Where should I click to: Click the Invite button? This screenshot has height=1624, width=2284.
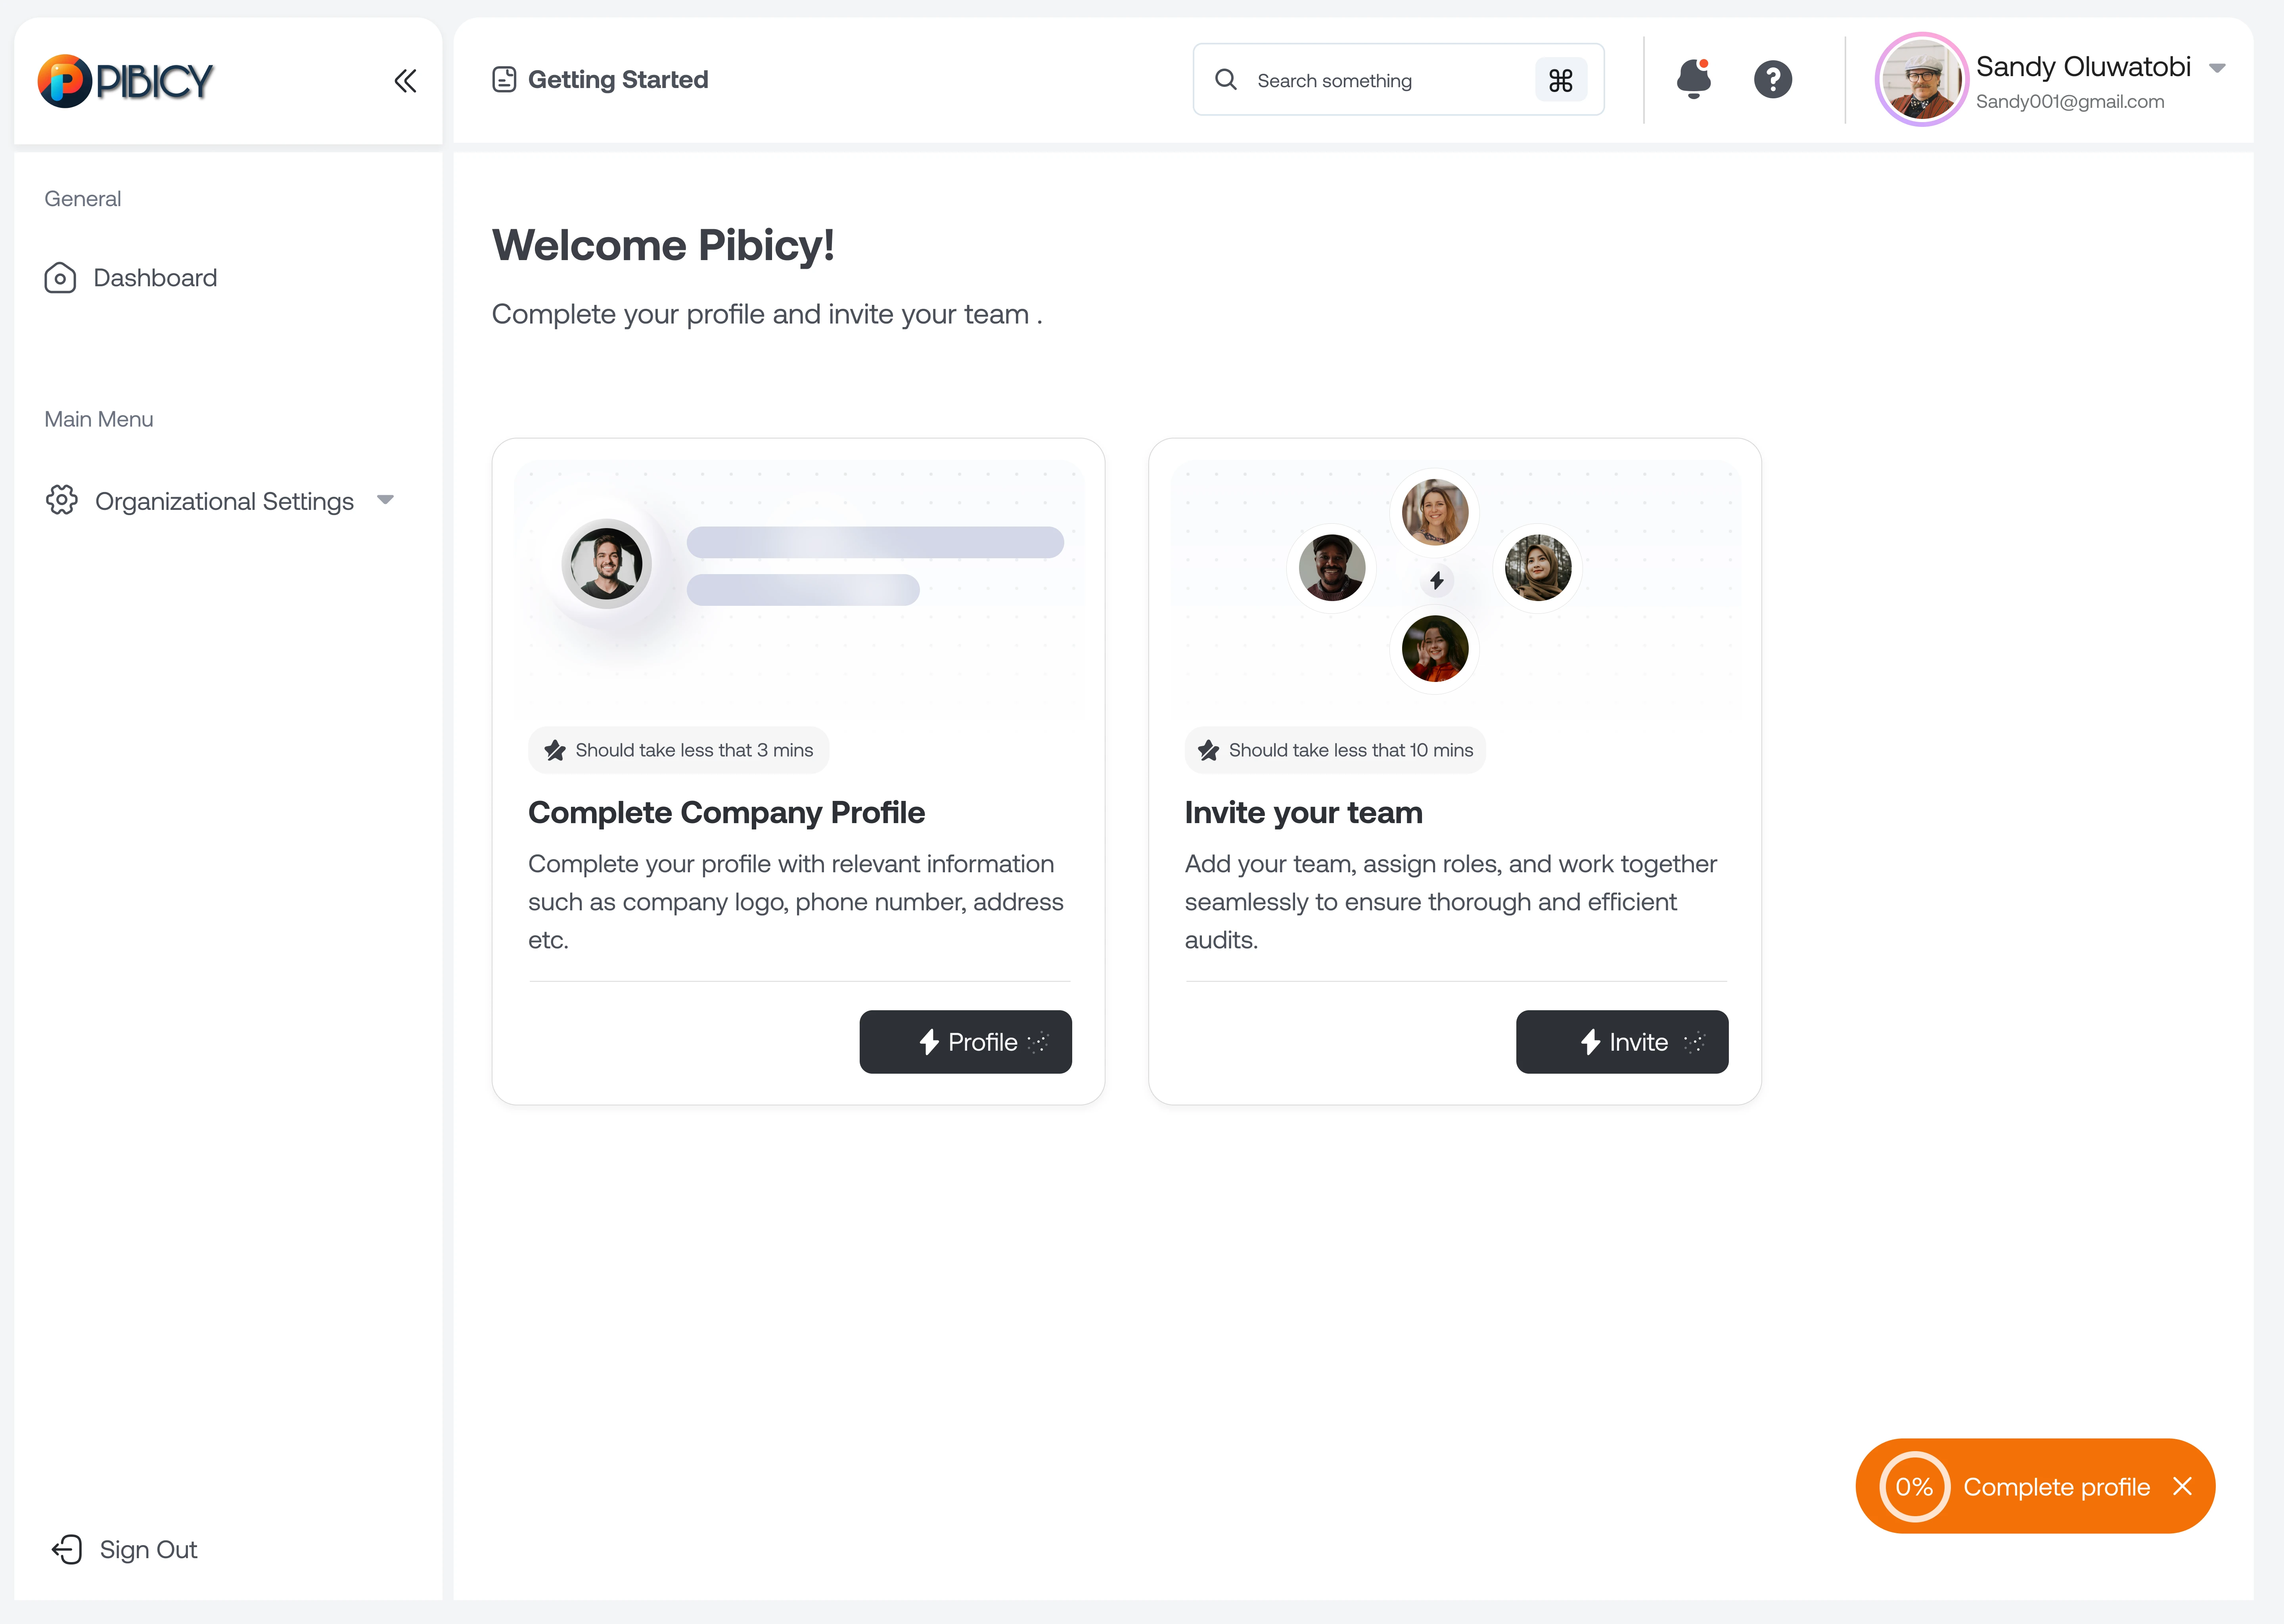(x=1621, y=1042)
